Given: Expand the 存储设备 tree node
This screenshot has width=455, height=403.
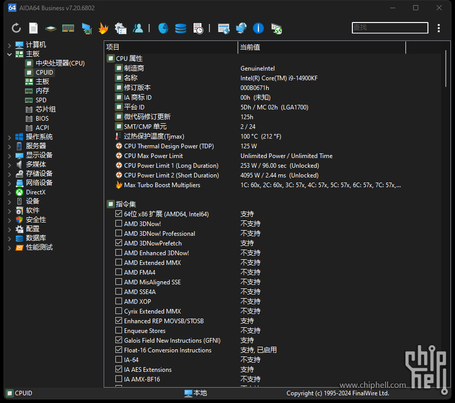Looking at the screenshot, I should tap(10, 174).
